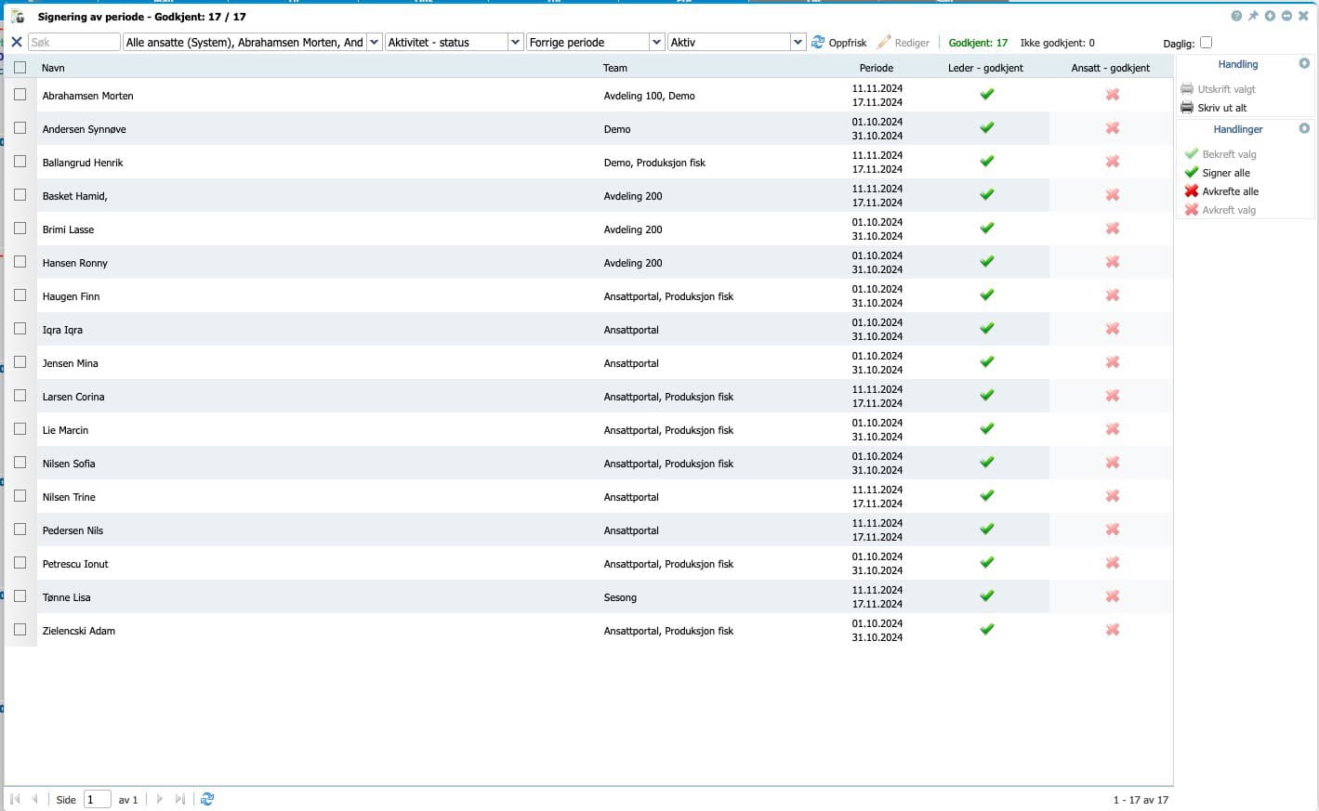The height and width of the screenshot is (811, 1319).
Task: Click the Utskrift valgt printer icon
Action: 1187,88
